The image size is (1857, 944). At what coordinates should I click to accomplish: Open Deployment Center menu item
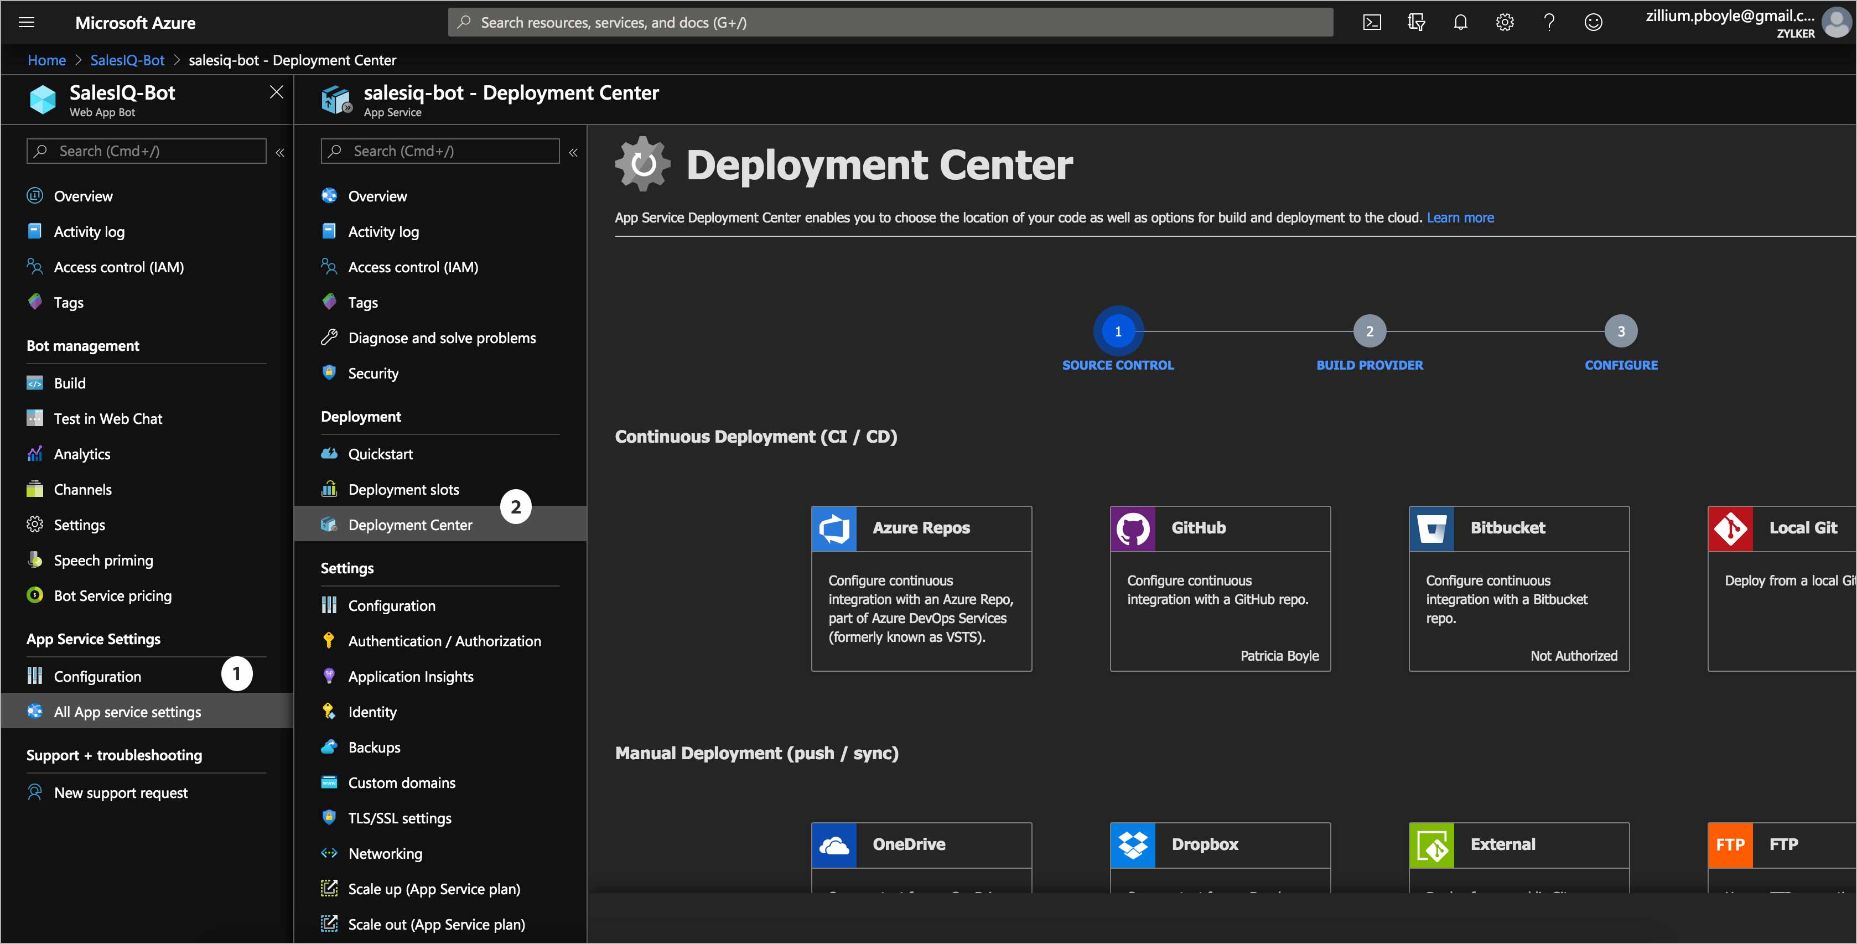(x=440, y=524)
